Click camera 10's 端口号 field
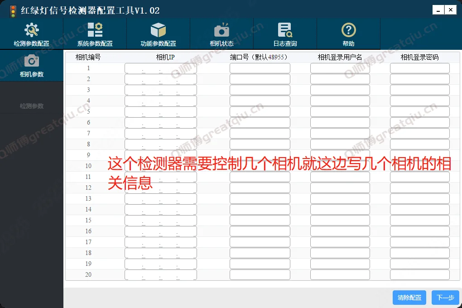 260,166
